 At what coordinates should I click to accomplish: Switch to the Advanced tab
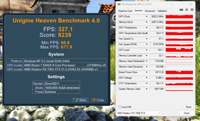click(150, 11)
